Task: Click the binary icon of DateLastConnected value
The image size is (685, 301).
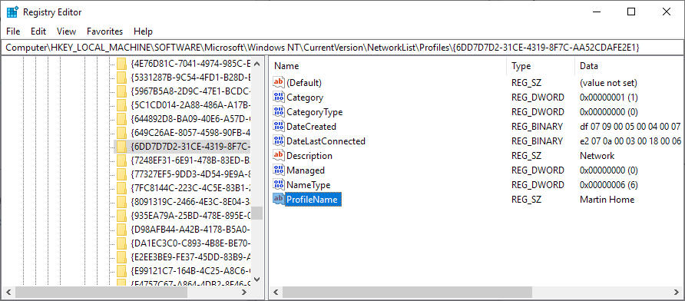Action: click(x=278, y=141)
